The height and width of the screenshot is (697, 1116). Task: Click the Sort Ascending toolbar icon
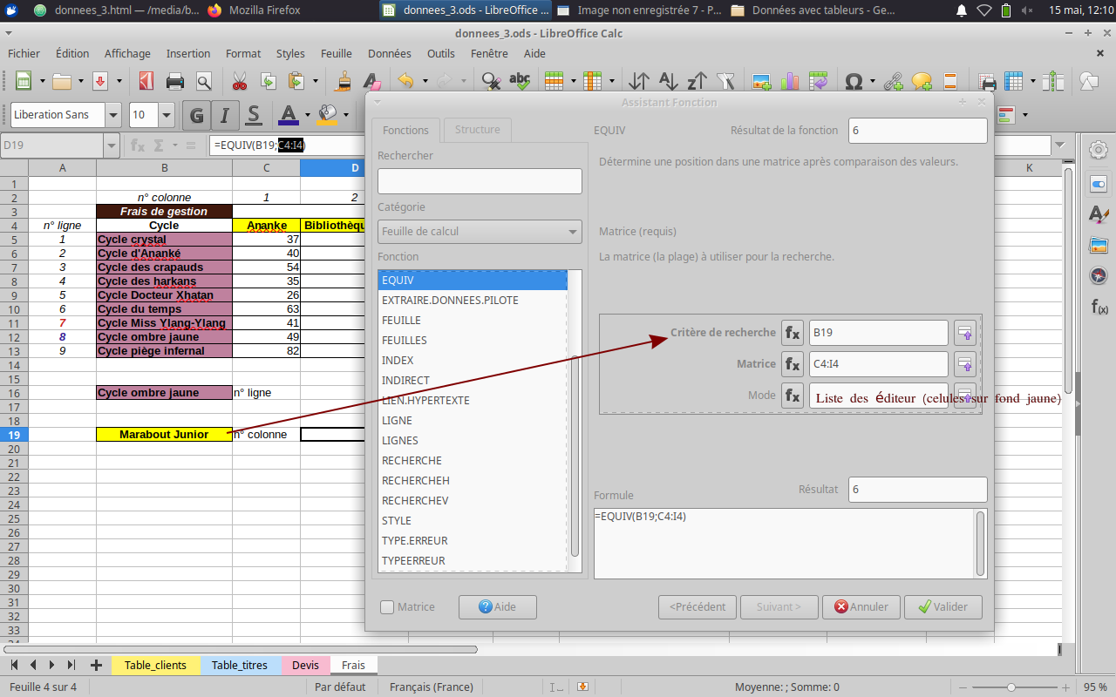point(668,82)
